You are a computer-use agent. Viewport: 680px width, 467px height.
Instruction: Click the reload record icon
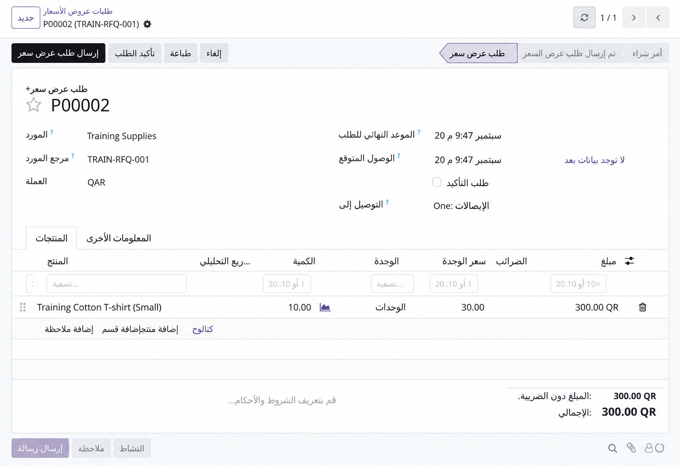(x=584, y=18)
